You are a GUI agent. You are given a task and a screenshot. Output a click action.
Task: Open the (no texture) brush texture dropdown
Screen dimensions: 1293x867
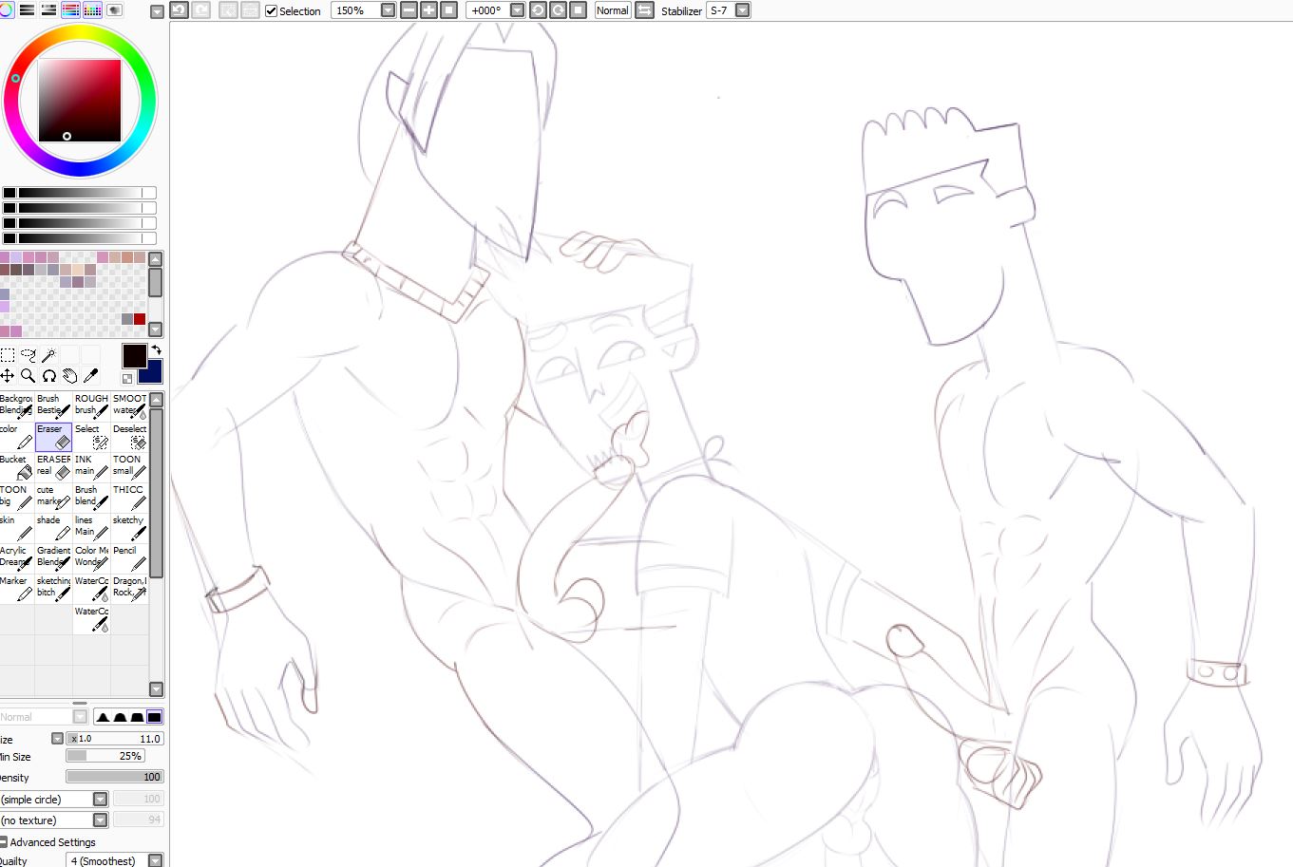(x=100, y=820)
